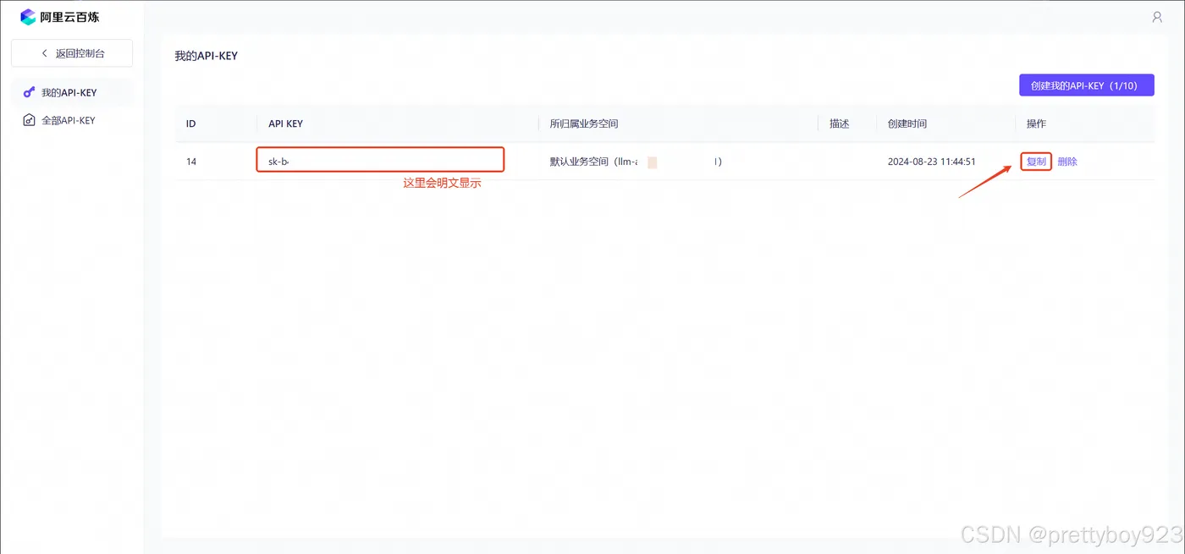Return to console via 返回控制台 button
Screen dimensions: 1185x554
coord(72,53)
